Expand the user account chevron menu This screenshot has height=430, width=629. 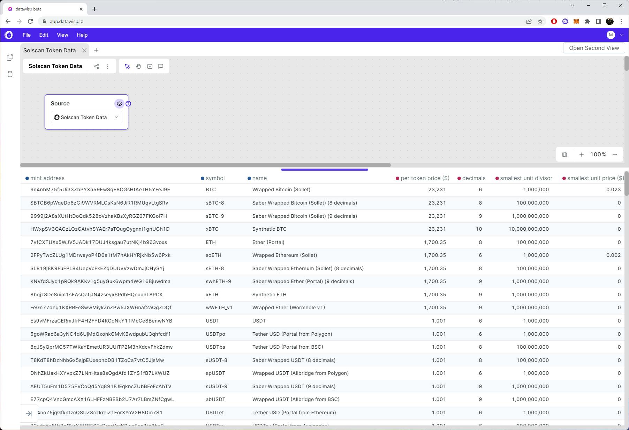point(622,35)
